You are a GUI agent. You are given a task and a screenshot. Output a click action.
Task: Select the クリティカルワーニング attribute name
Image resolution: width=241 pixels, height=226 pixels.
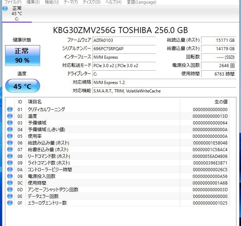(46, 109)
